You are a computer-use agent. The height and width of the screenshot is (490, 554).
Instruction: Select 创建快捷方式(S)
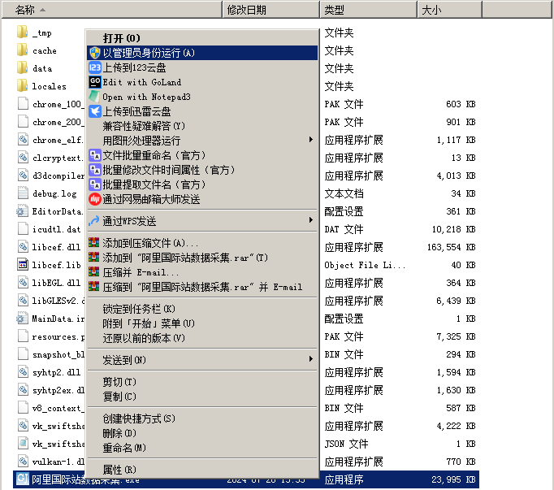pos(202,418)
